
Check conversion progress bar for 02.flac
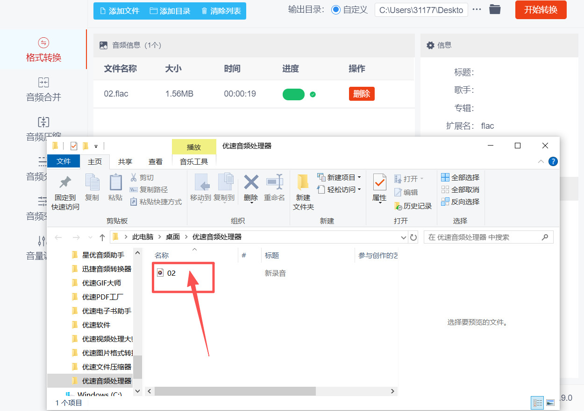coord(293,94)
